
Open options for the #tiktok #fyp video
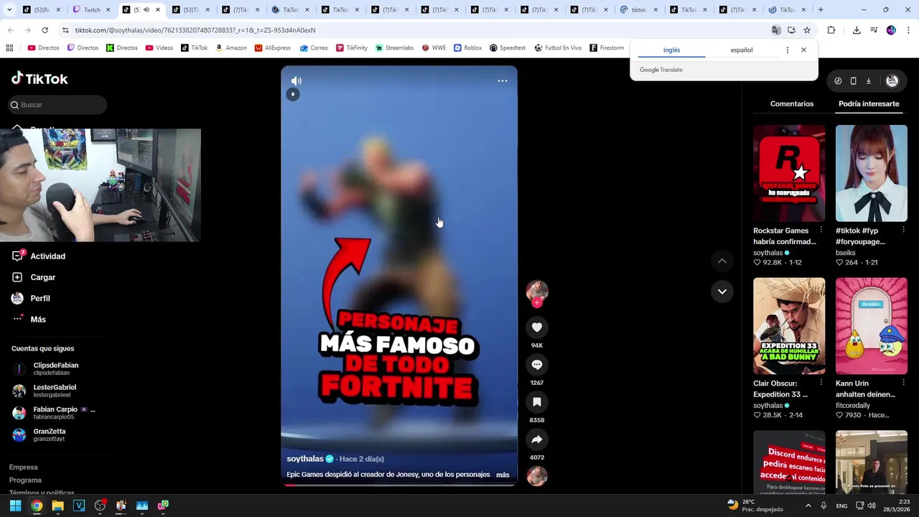[x=903, y=230]
